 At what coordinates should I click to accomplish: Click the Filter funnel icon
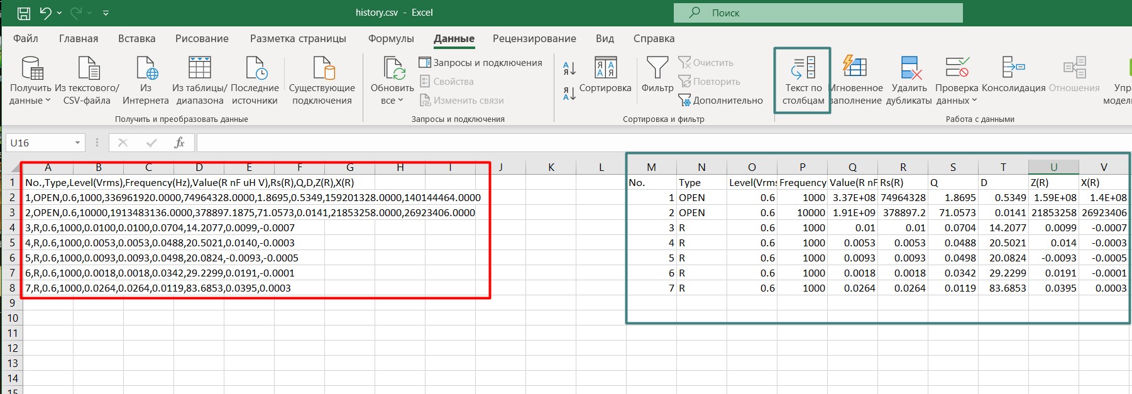point(657,68)
